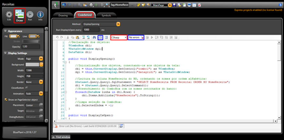Image resolution: width=284 pixels, height=140 pixels.
Task: Click the undo icon in code toolbar
Action: [57, 38]
